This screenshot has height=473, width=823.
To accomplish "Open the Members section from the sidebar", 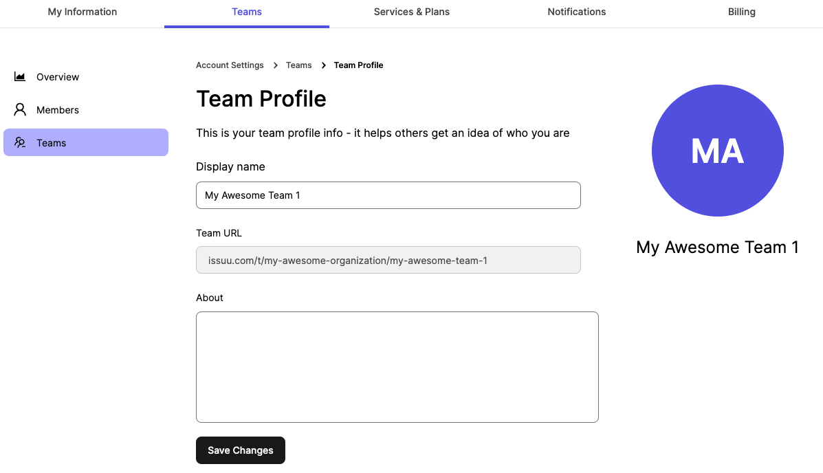I will tap(58, 109).
